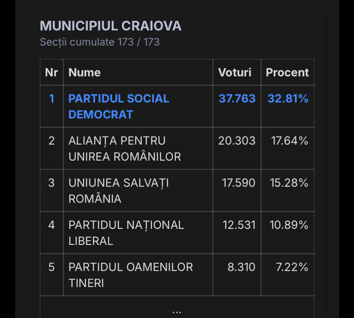Select the PARTIDUL OAMENILOR TINERI name
The image size is (354, 318).
pyautogui.click(x=130, y=275)
